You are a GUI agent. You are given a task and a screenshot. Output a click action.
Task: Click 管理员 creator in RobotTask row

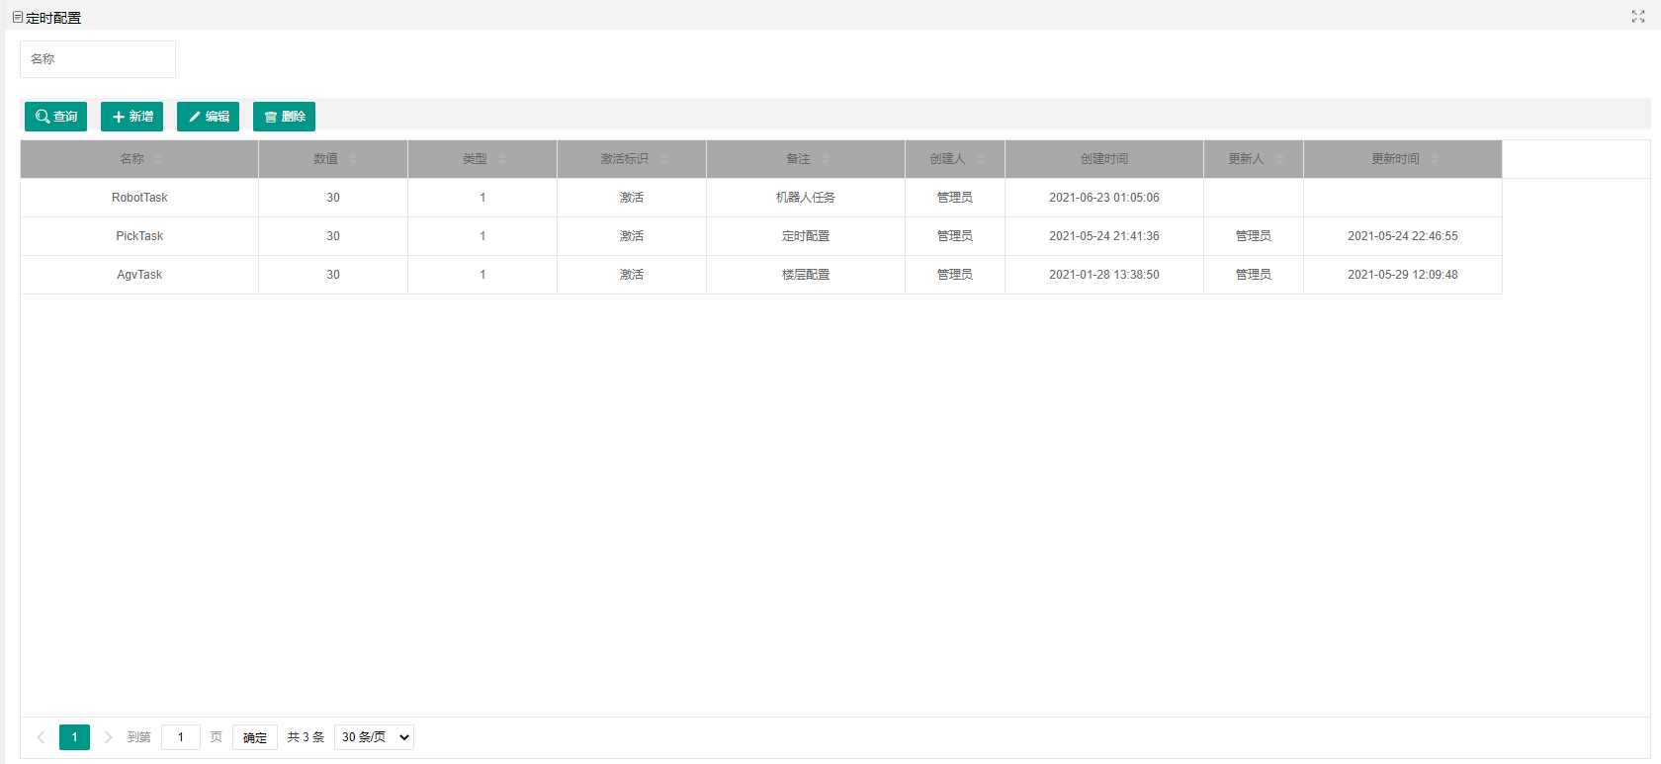pyautogui.click(x=955, y=198)
